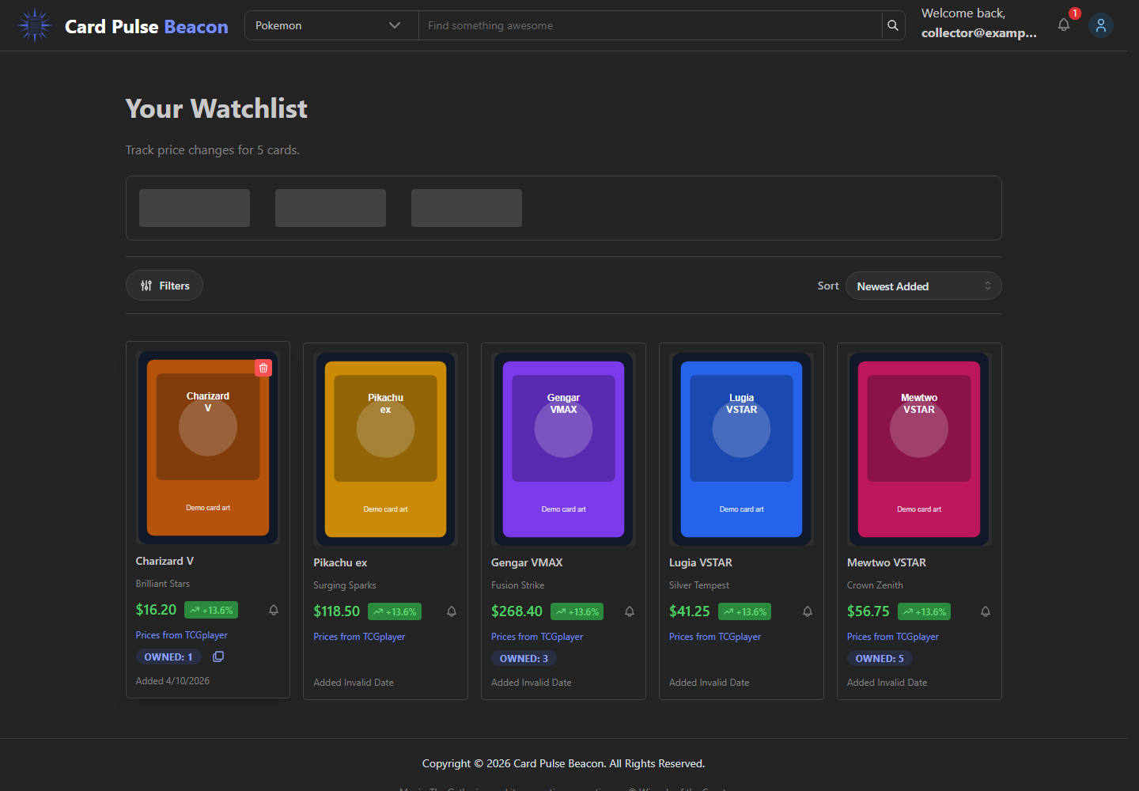Click the Mewtwo VSTAR card name
This screenshot has width=1139, height=791.
coord(887,562)
